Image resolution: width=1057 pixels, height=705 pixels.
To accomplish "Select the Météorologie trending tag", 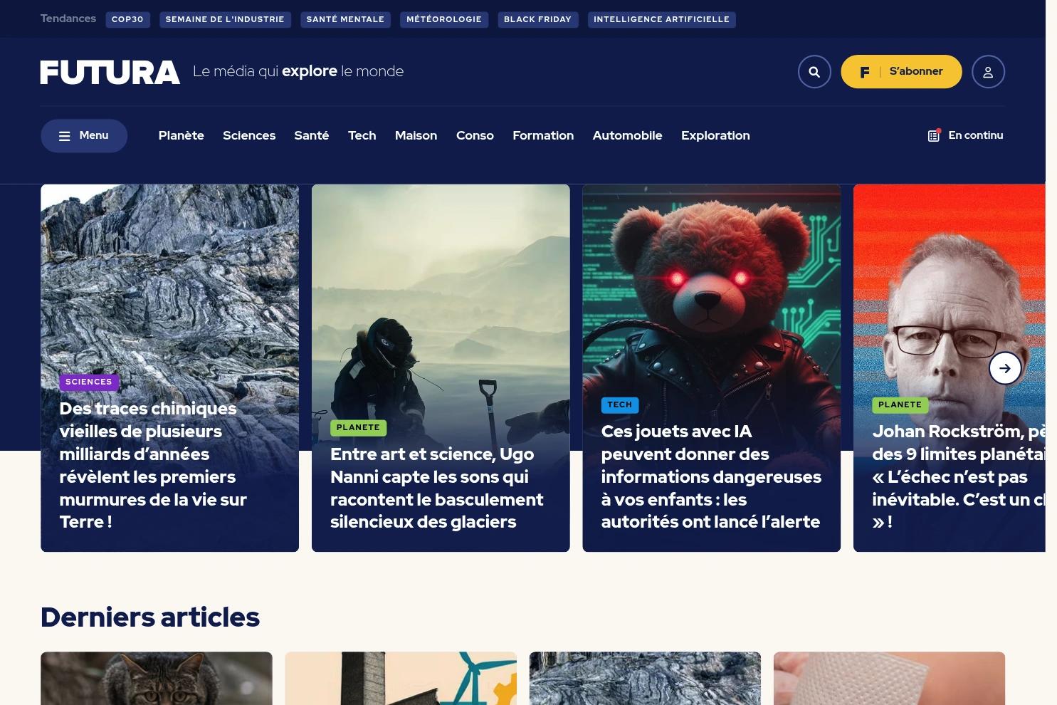I will click(x=444, y=19).
